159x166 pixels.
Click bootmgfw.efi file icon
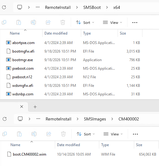pos(9,51)
